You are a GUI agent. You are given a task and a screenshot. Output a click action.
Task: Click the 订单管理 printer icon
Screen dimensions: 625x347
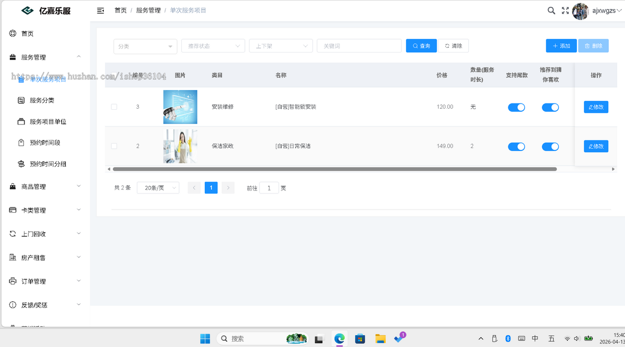coord(13,281)
